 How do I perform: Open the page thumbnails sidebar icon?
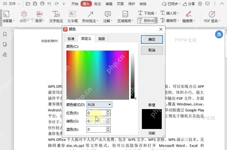5,44
